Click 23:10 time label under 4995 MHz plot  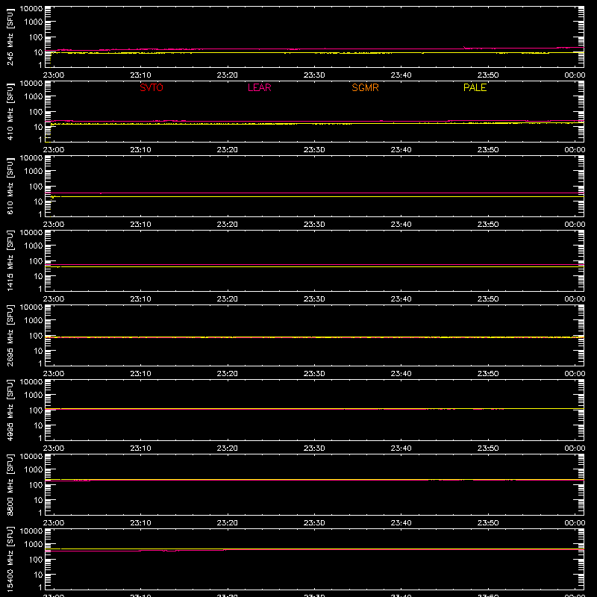[140, 448]
